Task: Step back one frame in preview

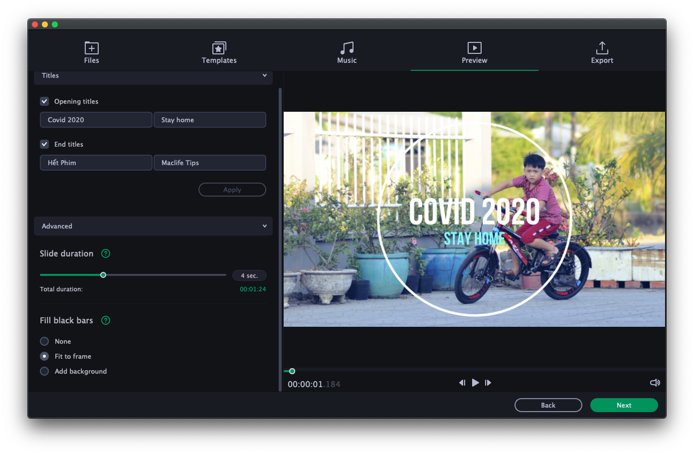Action: click(x=462, y=383)
